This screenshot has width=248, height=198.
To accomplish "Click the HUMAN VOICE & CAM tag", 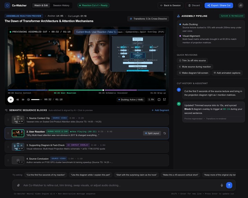I will 57,131.
